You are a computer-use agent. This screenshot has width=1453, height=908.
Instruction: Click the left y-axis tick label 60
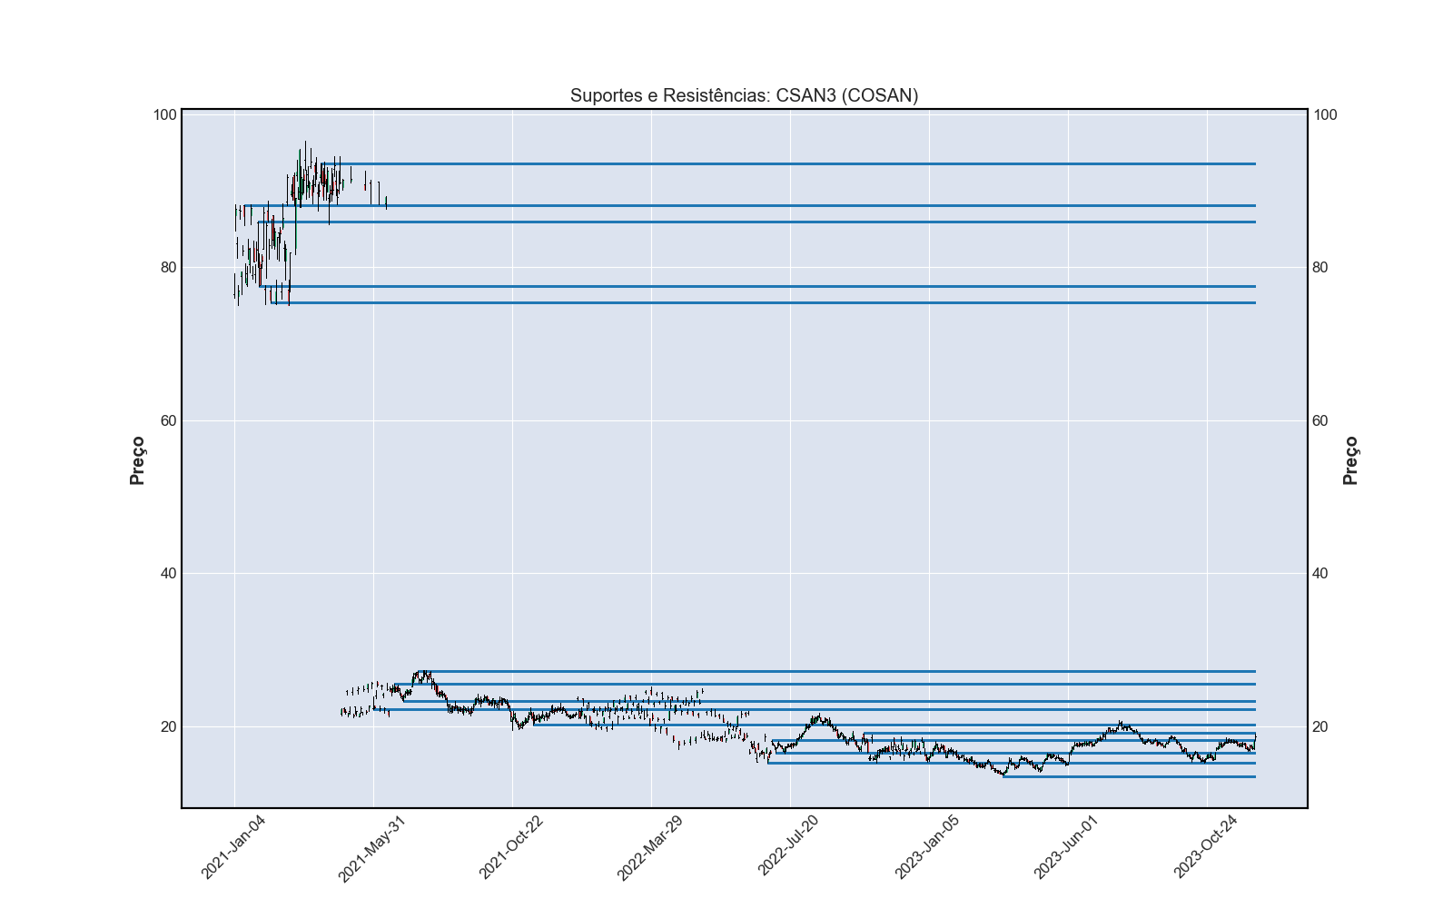pyautogui.click(x=168, y=421)
